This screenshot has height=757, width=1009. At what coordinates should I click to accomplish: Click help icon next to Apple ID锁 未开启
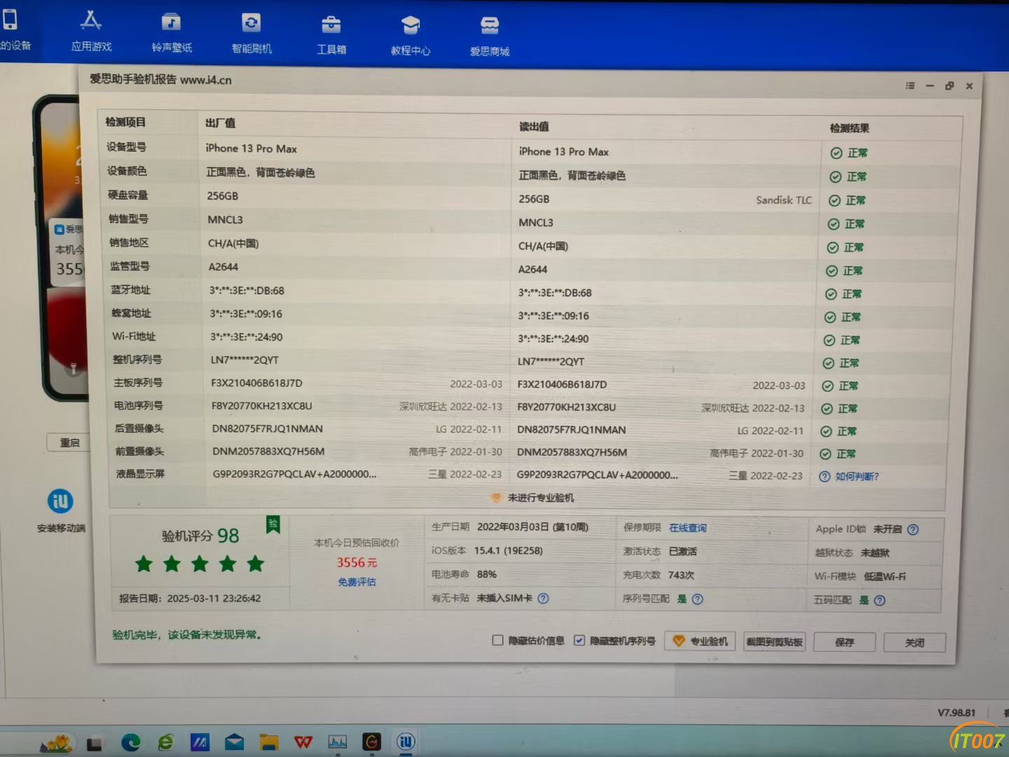(913, 530)
